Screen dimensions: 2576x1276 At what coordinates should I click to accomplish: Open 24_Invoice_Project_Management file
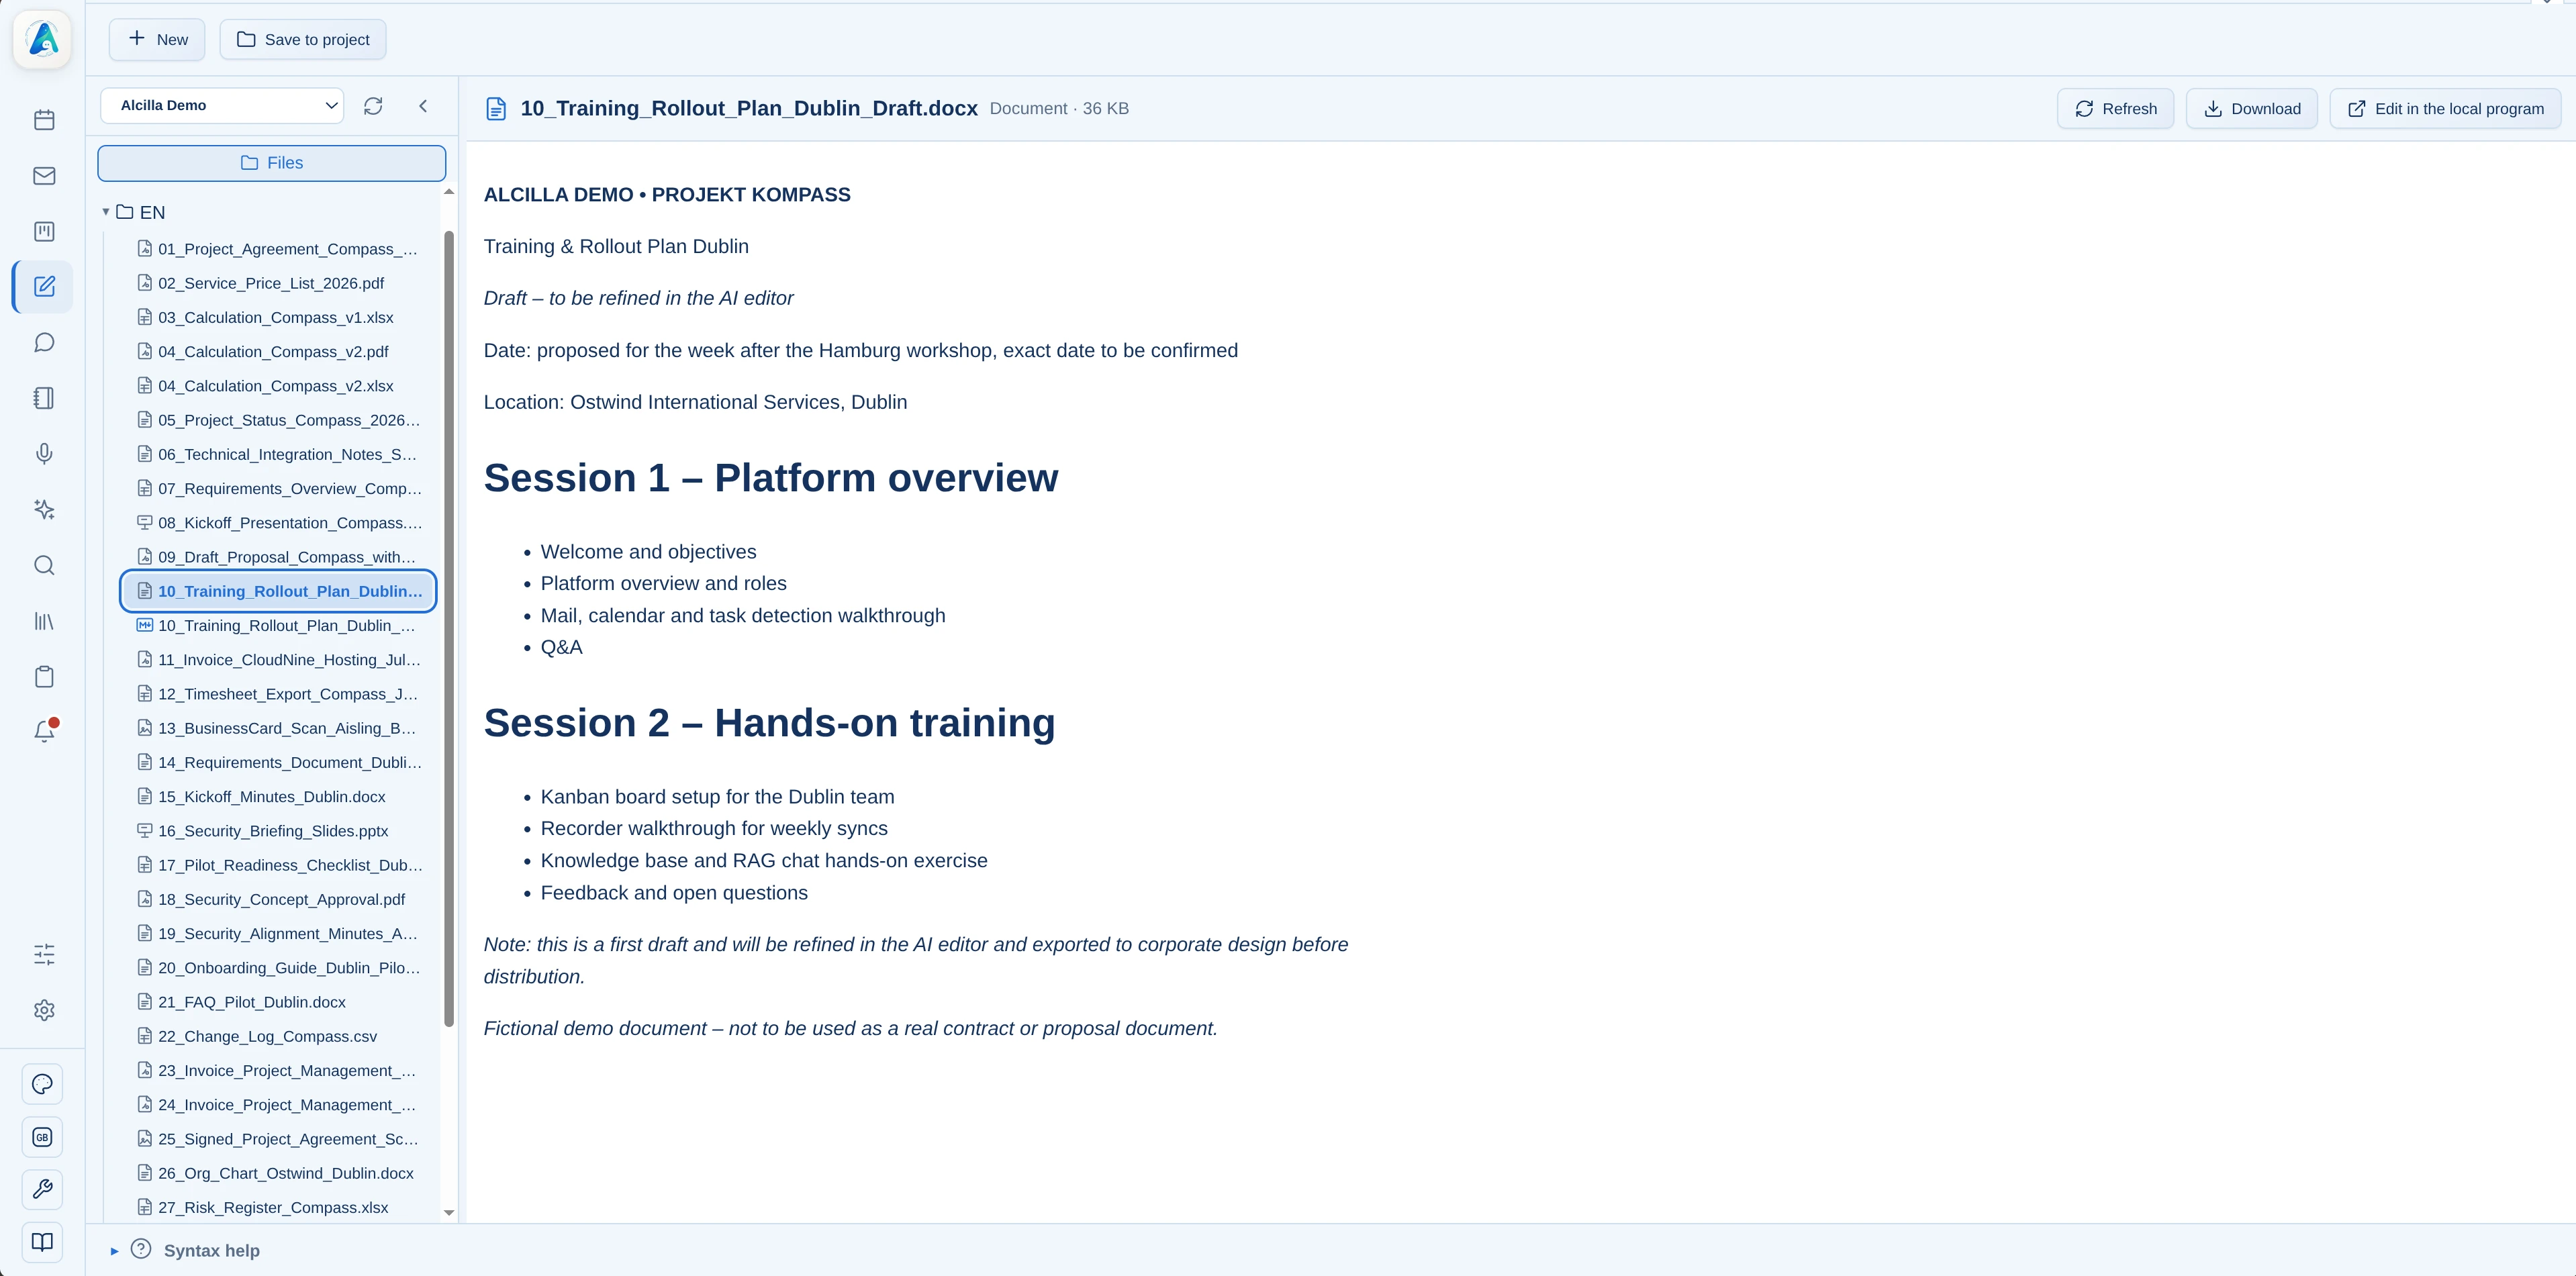point(278,1105)
